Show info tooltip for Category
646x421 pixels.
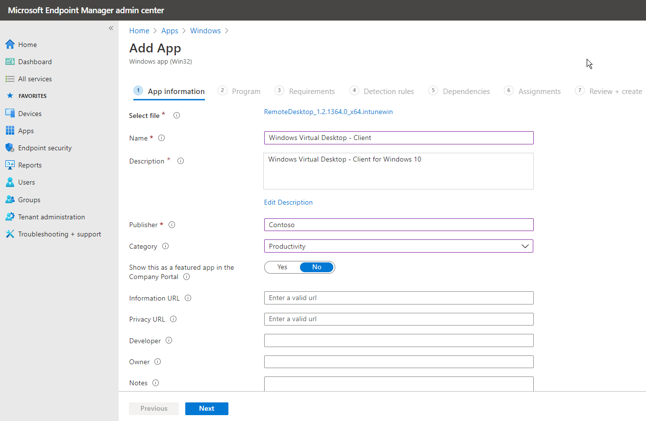click(165, 246)
